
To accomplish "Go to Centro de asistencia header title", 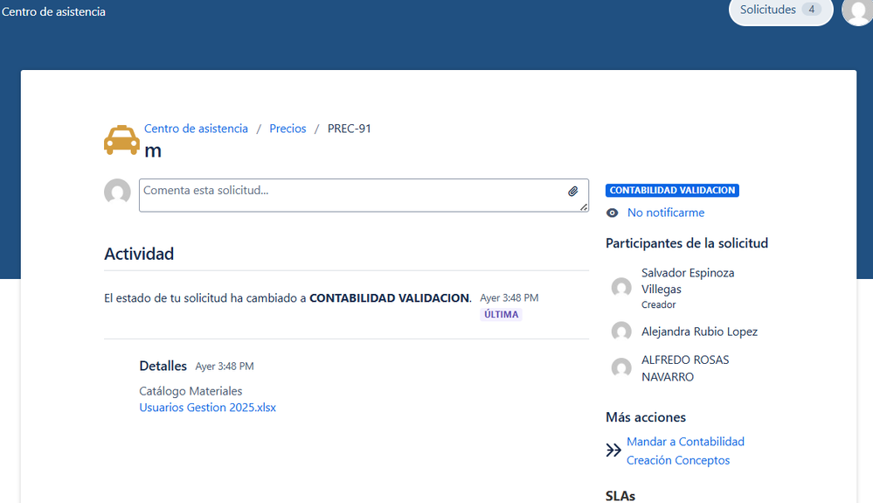I will pyautogui.click(x=53, y=11).
